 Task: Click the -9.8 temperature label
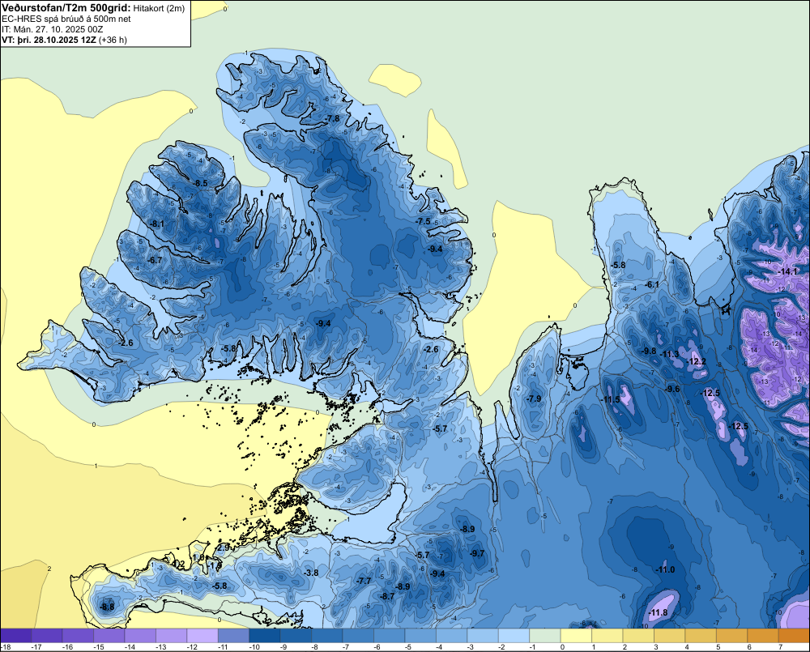649,351
